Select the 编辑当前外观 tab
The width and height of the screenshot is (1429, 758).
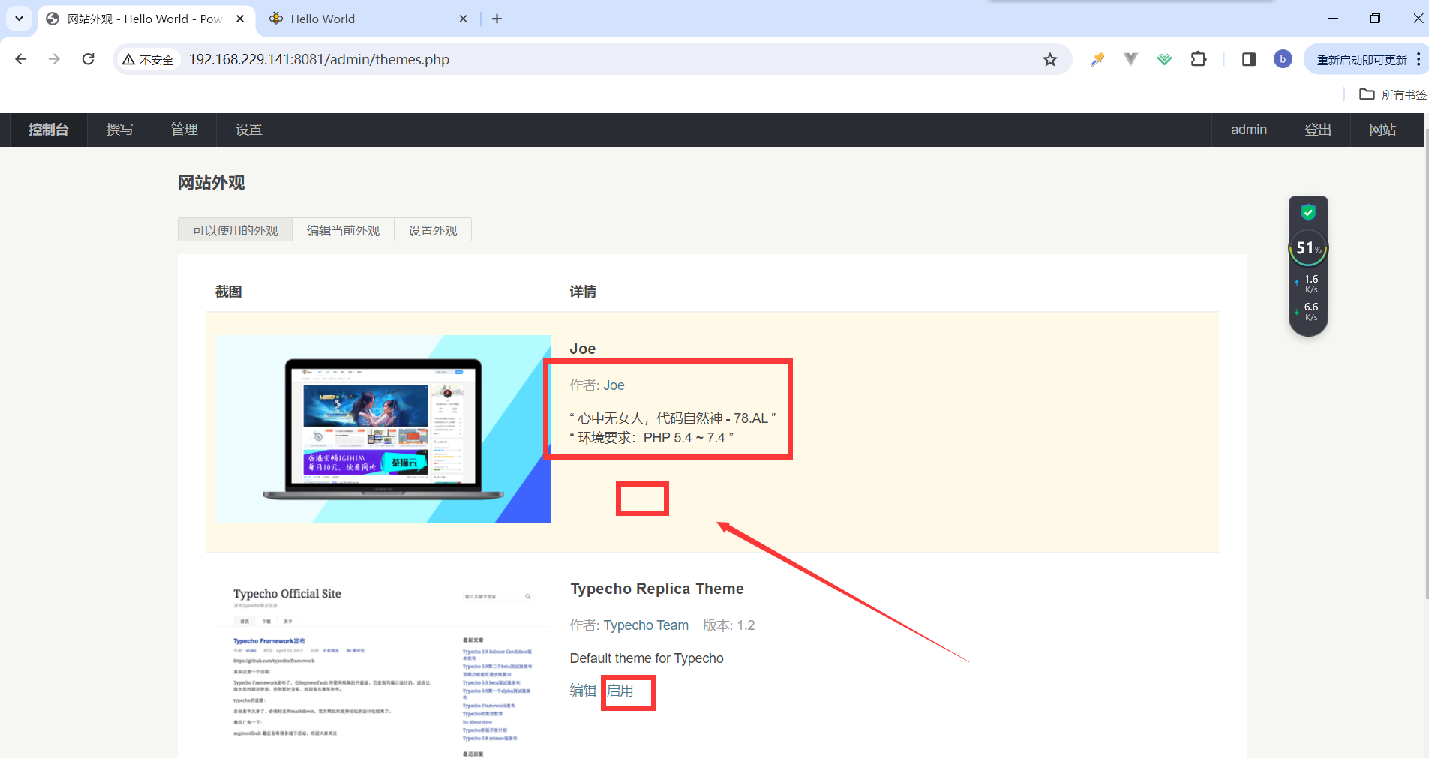(344, 230)
